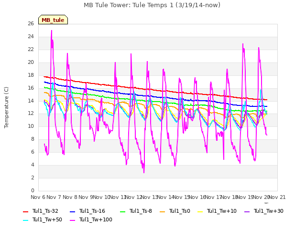Click the 0 y-axis tick label
The height and width of the screenshot is (229, 306).
[x=33, y=190]
